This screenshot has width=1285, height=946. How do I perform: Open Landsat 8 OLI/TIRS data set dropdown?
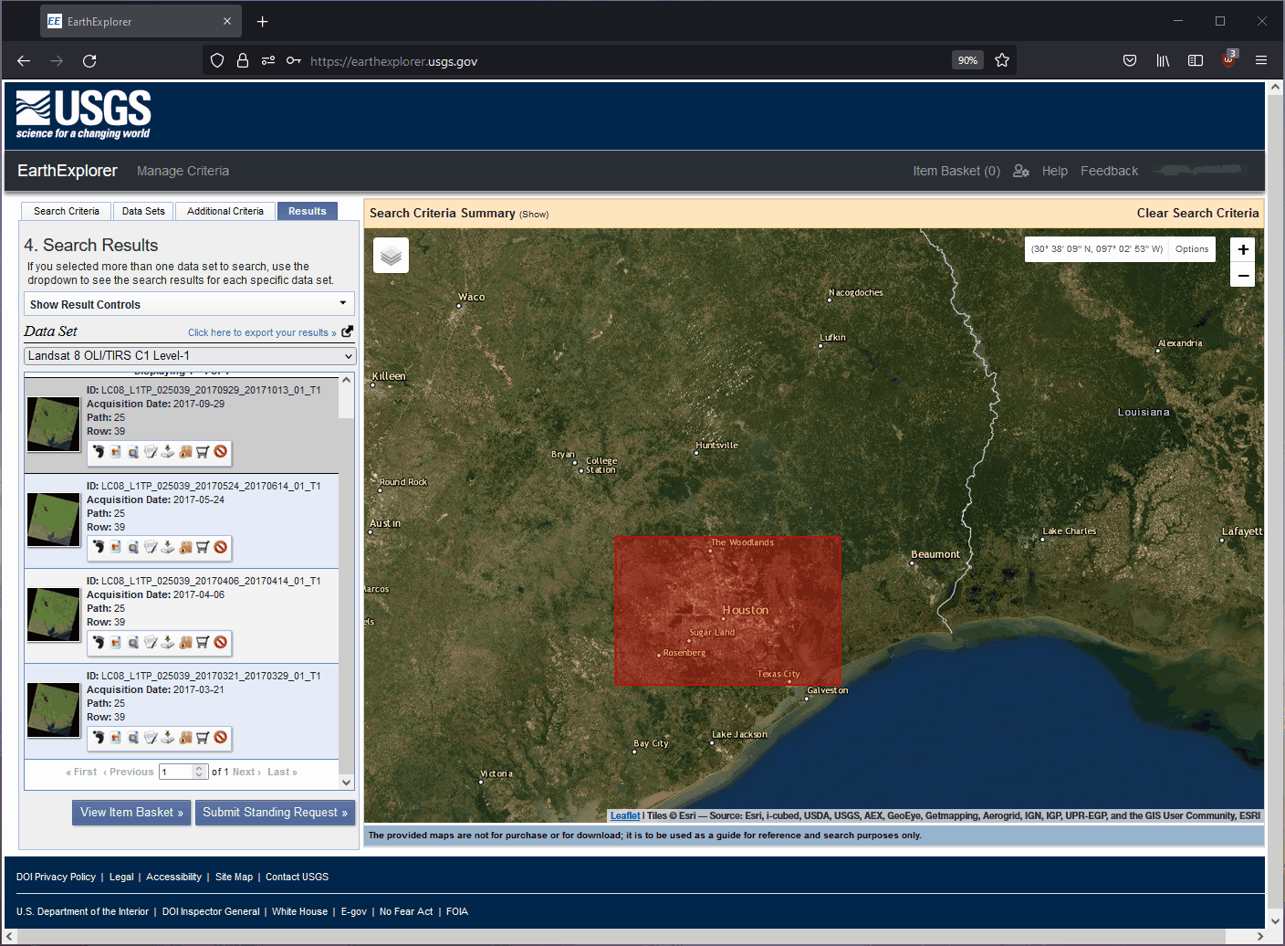(x=190, y=355)
